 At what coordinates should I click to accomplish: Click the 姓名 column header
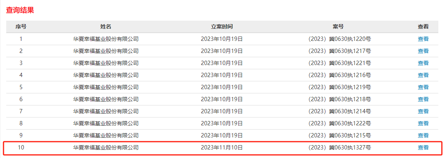click(105, 27)
